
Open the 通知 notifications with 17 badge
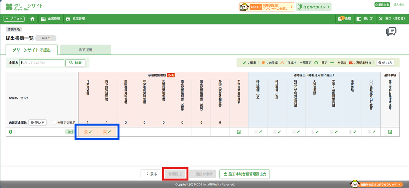344,19
